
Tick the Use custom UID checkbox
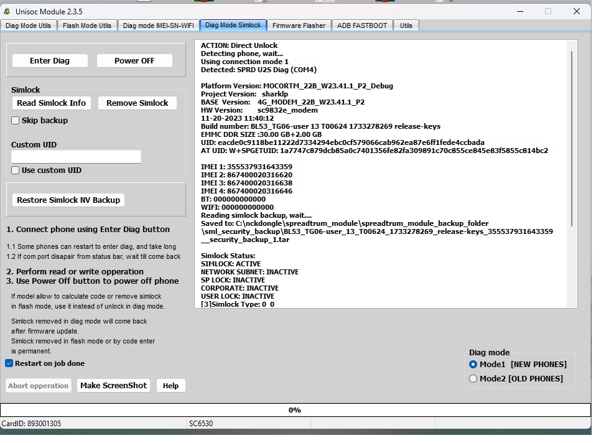[x=16, y=170]
